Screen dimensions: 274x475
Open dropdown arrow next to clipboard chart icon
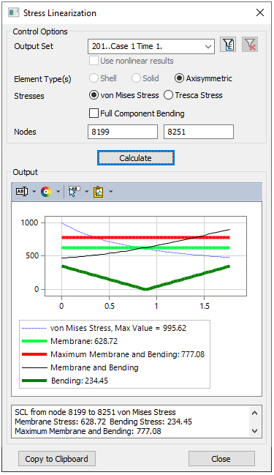[110, 192]
